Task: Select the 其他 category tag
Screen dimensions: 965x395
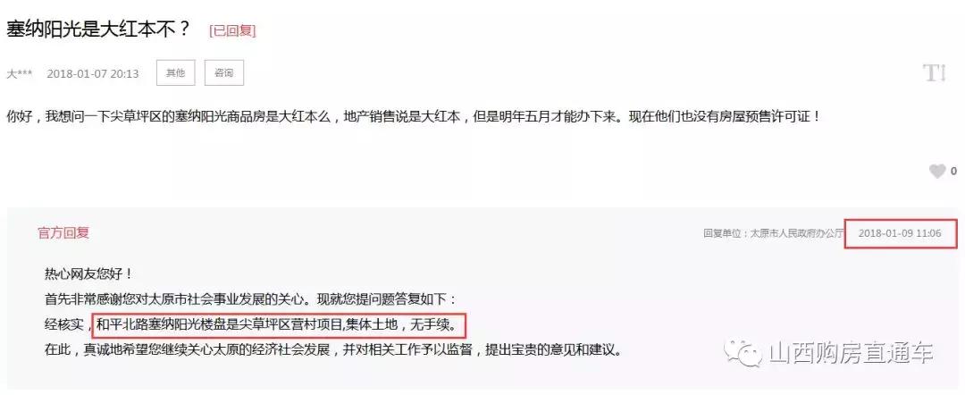Action: pos(175,72)
